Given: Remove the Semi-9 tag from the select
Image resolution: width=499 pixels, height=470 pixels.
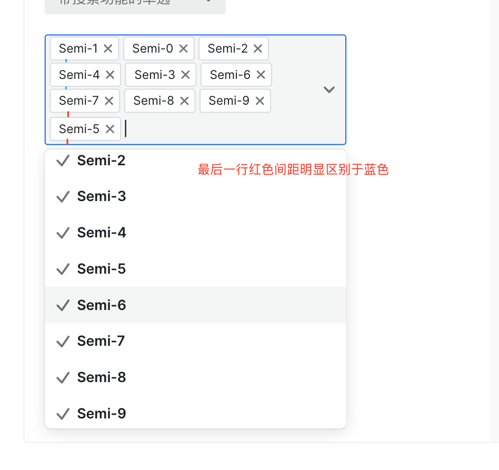Looking at the screenshot, I should [x=259, y=101].
